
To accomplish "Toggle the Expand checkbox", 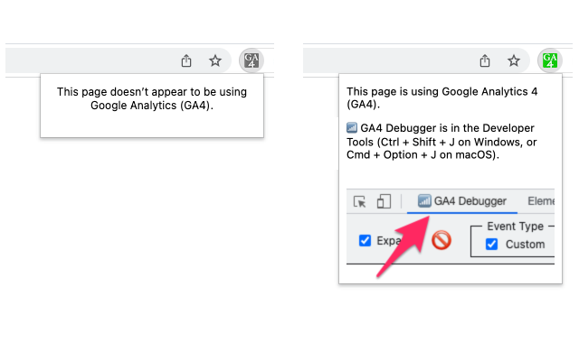I will tap(365, 241).
